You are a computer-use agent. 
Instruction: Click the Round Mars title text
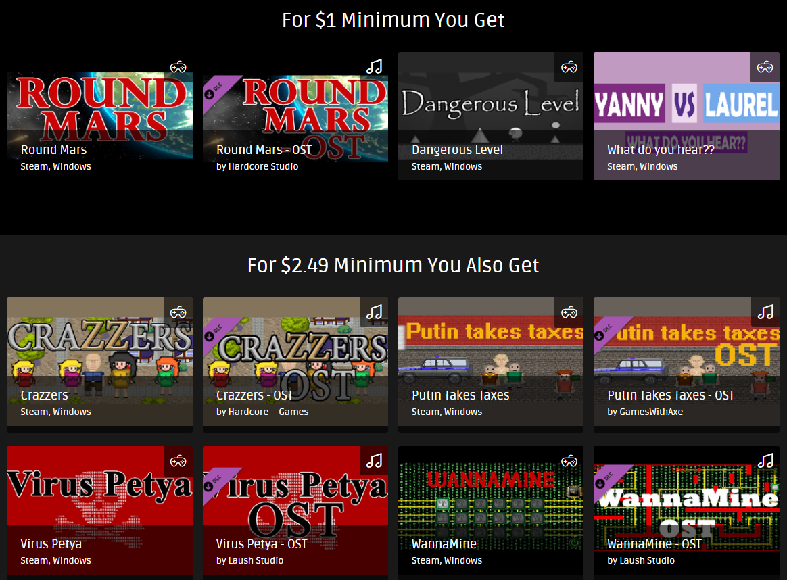click(53, 149)
